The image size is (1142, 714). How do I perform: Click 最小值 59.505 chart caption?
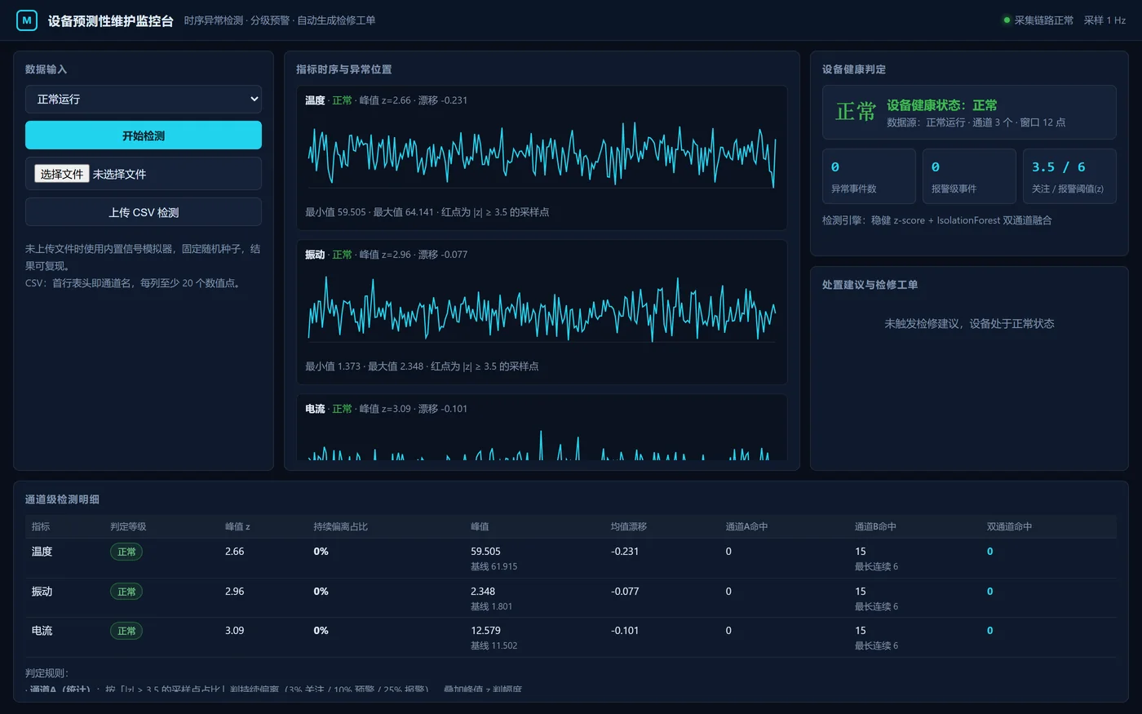pyautogui.click(x=427, y=212)
